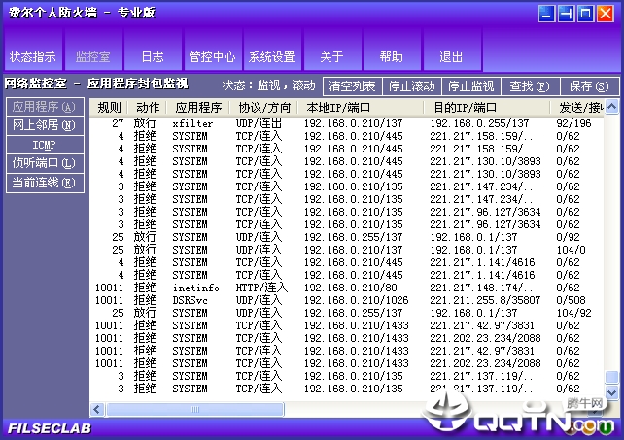Click destination 221.211.255.8/35807

click(485, 300)
